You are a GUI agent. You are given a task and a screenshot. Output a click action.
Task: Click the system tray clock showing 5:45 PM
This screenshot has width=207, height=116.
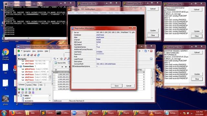point(199,113)
